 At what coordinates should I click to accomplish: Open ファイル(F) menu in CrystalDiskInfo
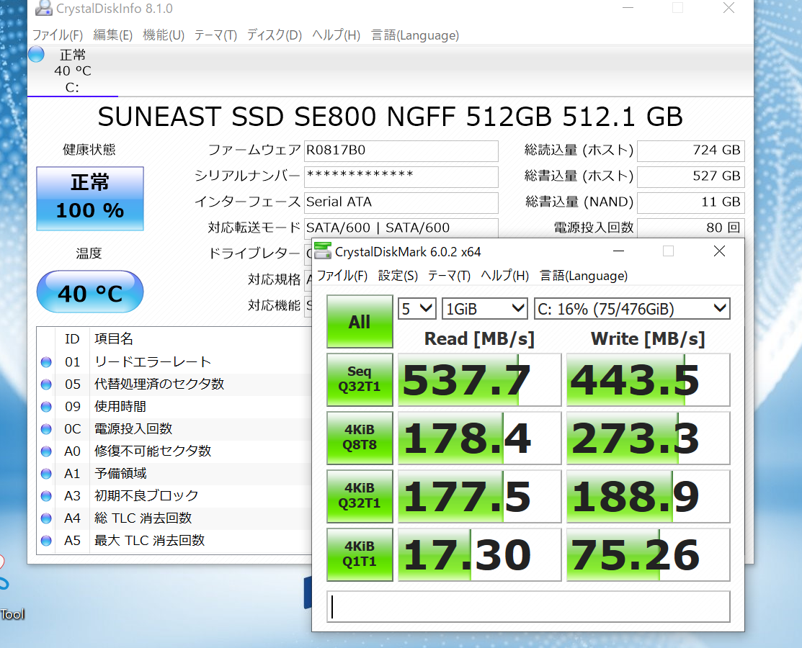[58, 35]
